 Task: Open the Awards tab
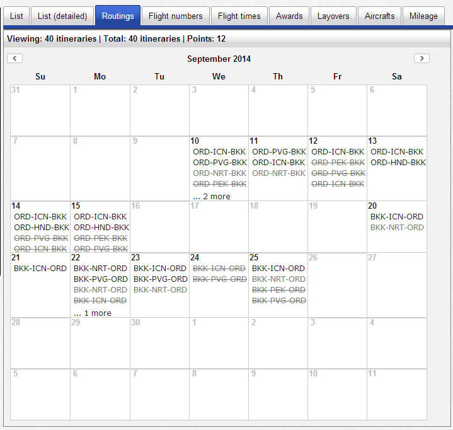tap(289, 16)
